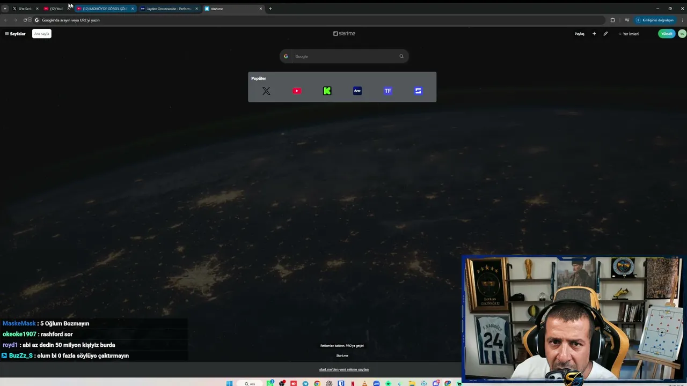Viewport: 687px width, 386px height.
Task: Open ChatGPT from the taskbar
Action: 329,383
